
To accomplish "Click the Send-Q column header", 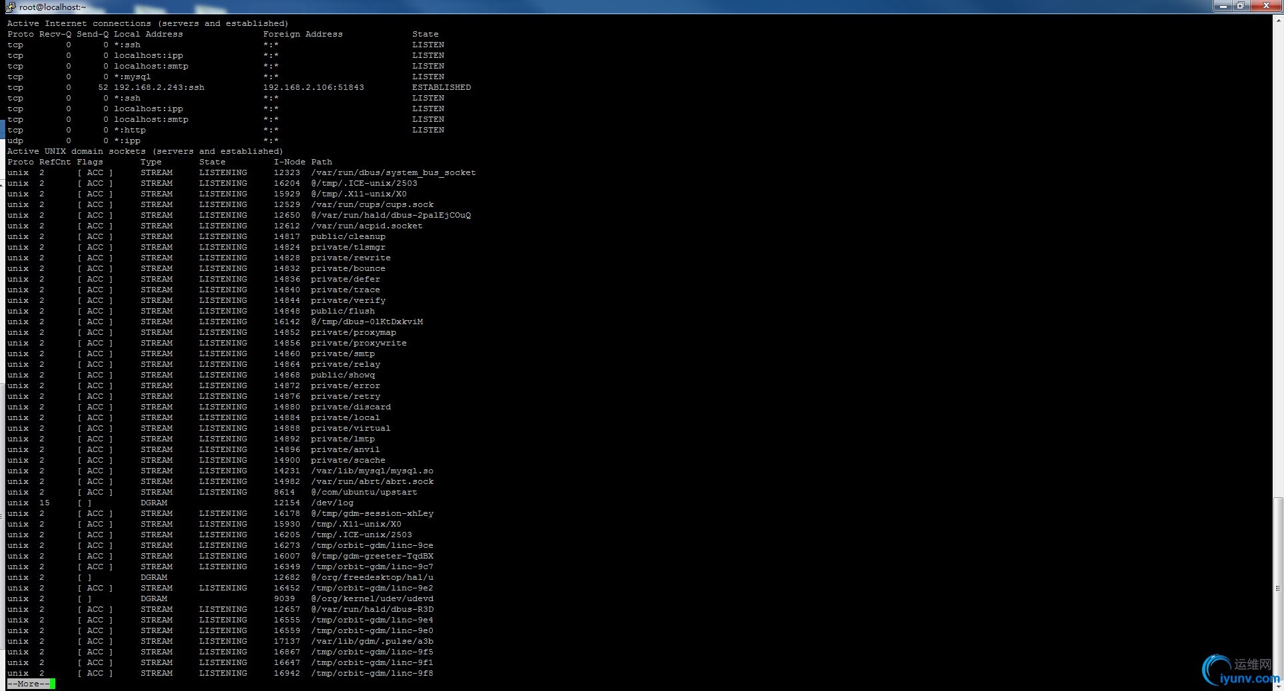I will coord(93,34).
